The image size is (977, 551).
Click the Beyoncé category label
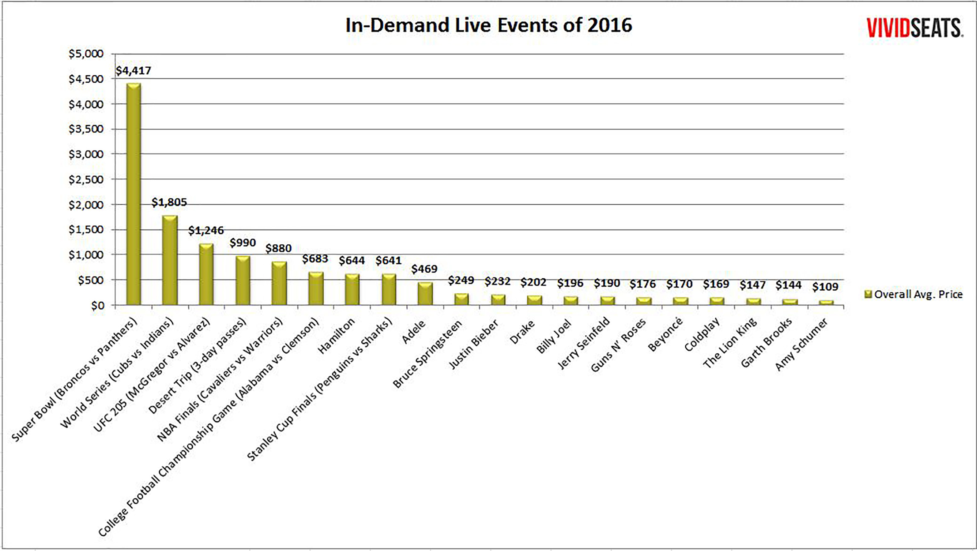tap(666, 334)
